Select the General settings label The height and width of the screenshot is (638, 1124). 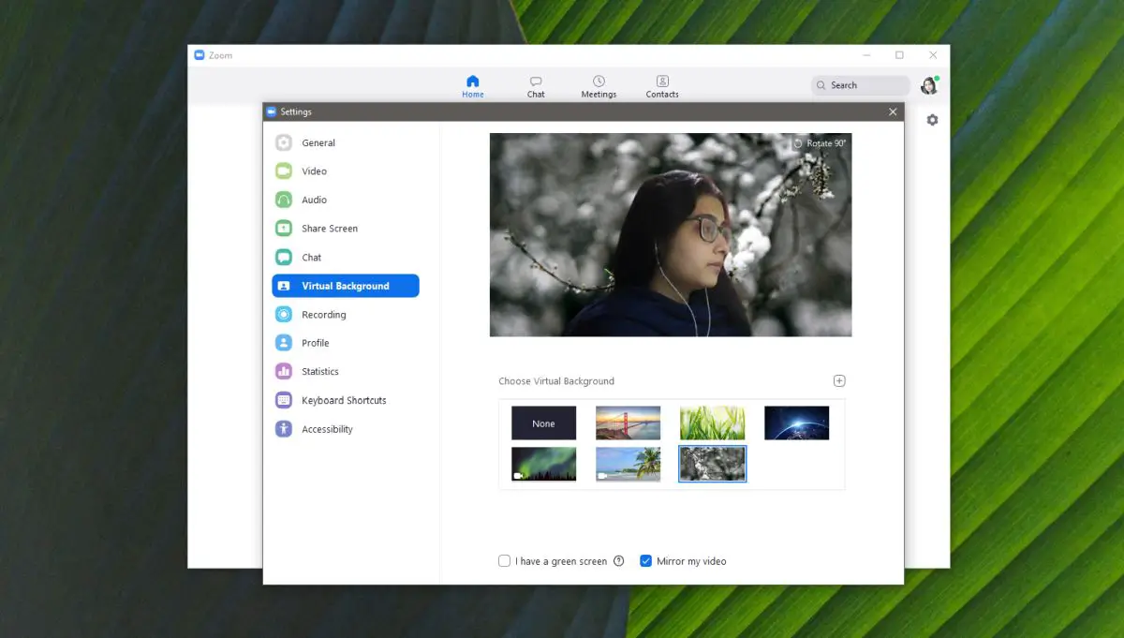point(318,143)
